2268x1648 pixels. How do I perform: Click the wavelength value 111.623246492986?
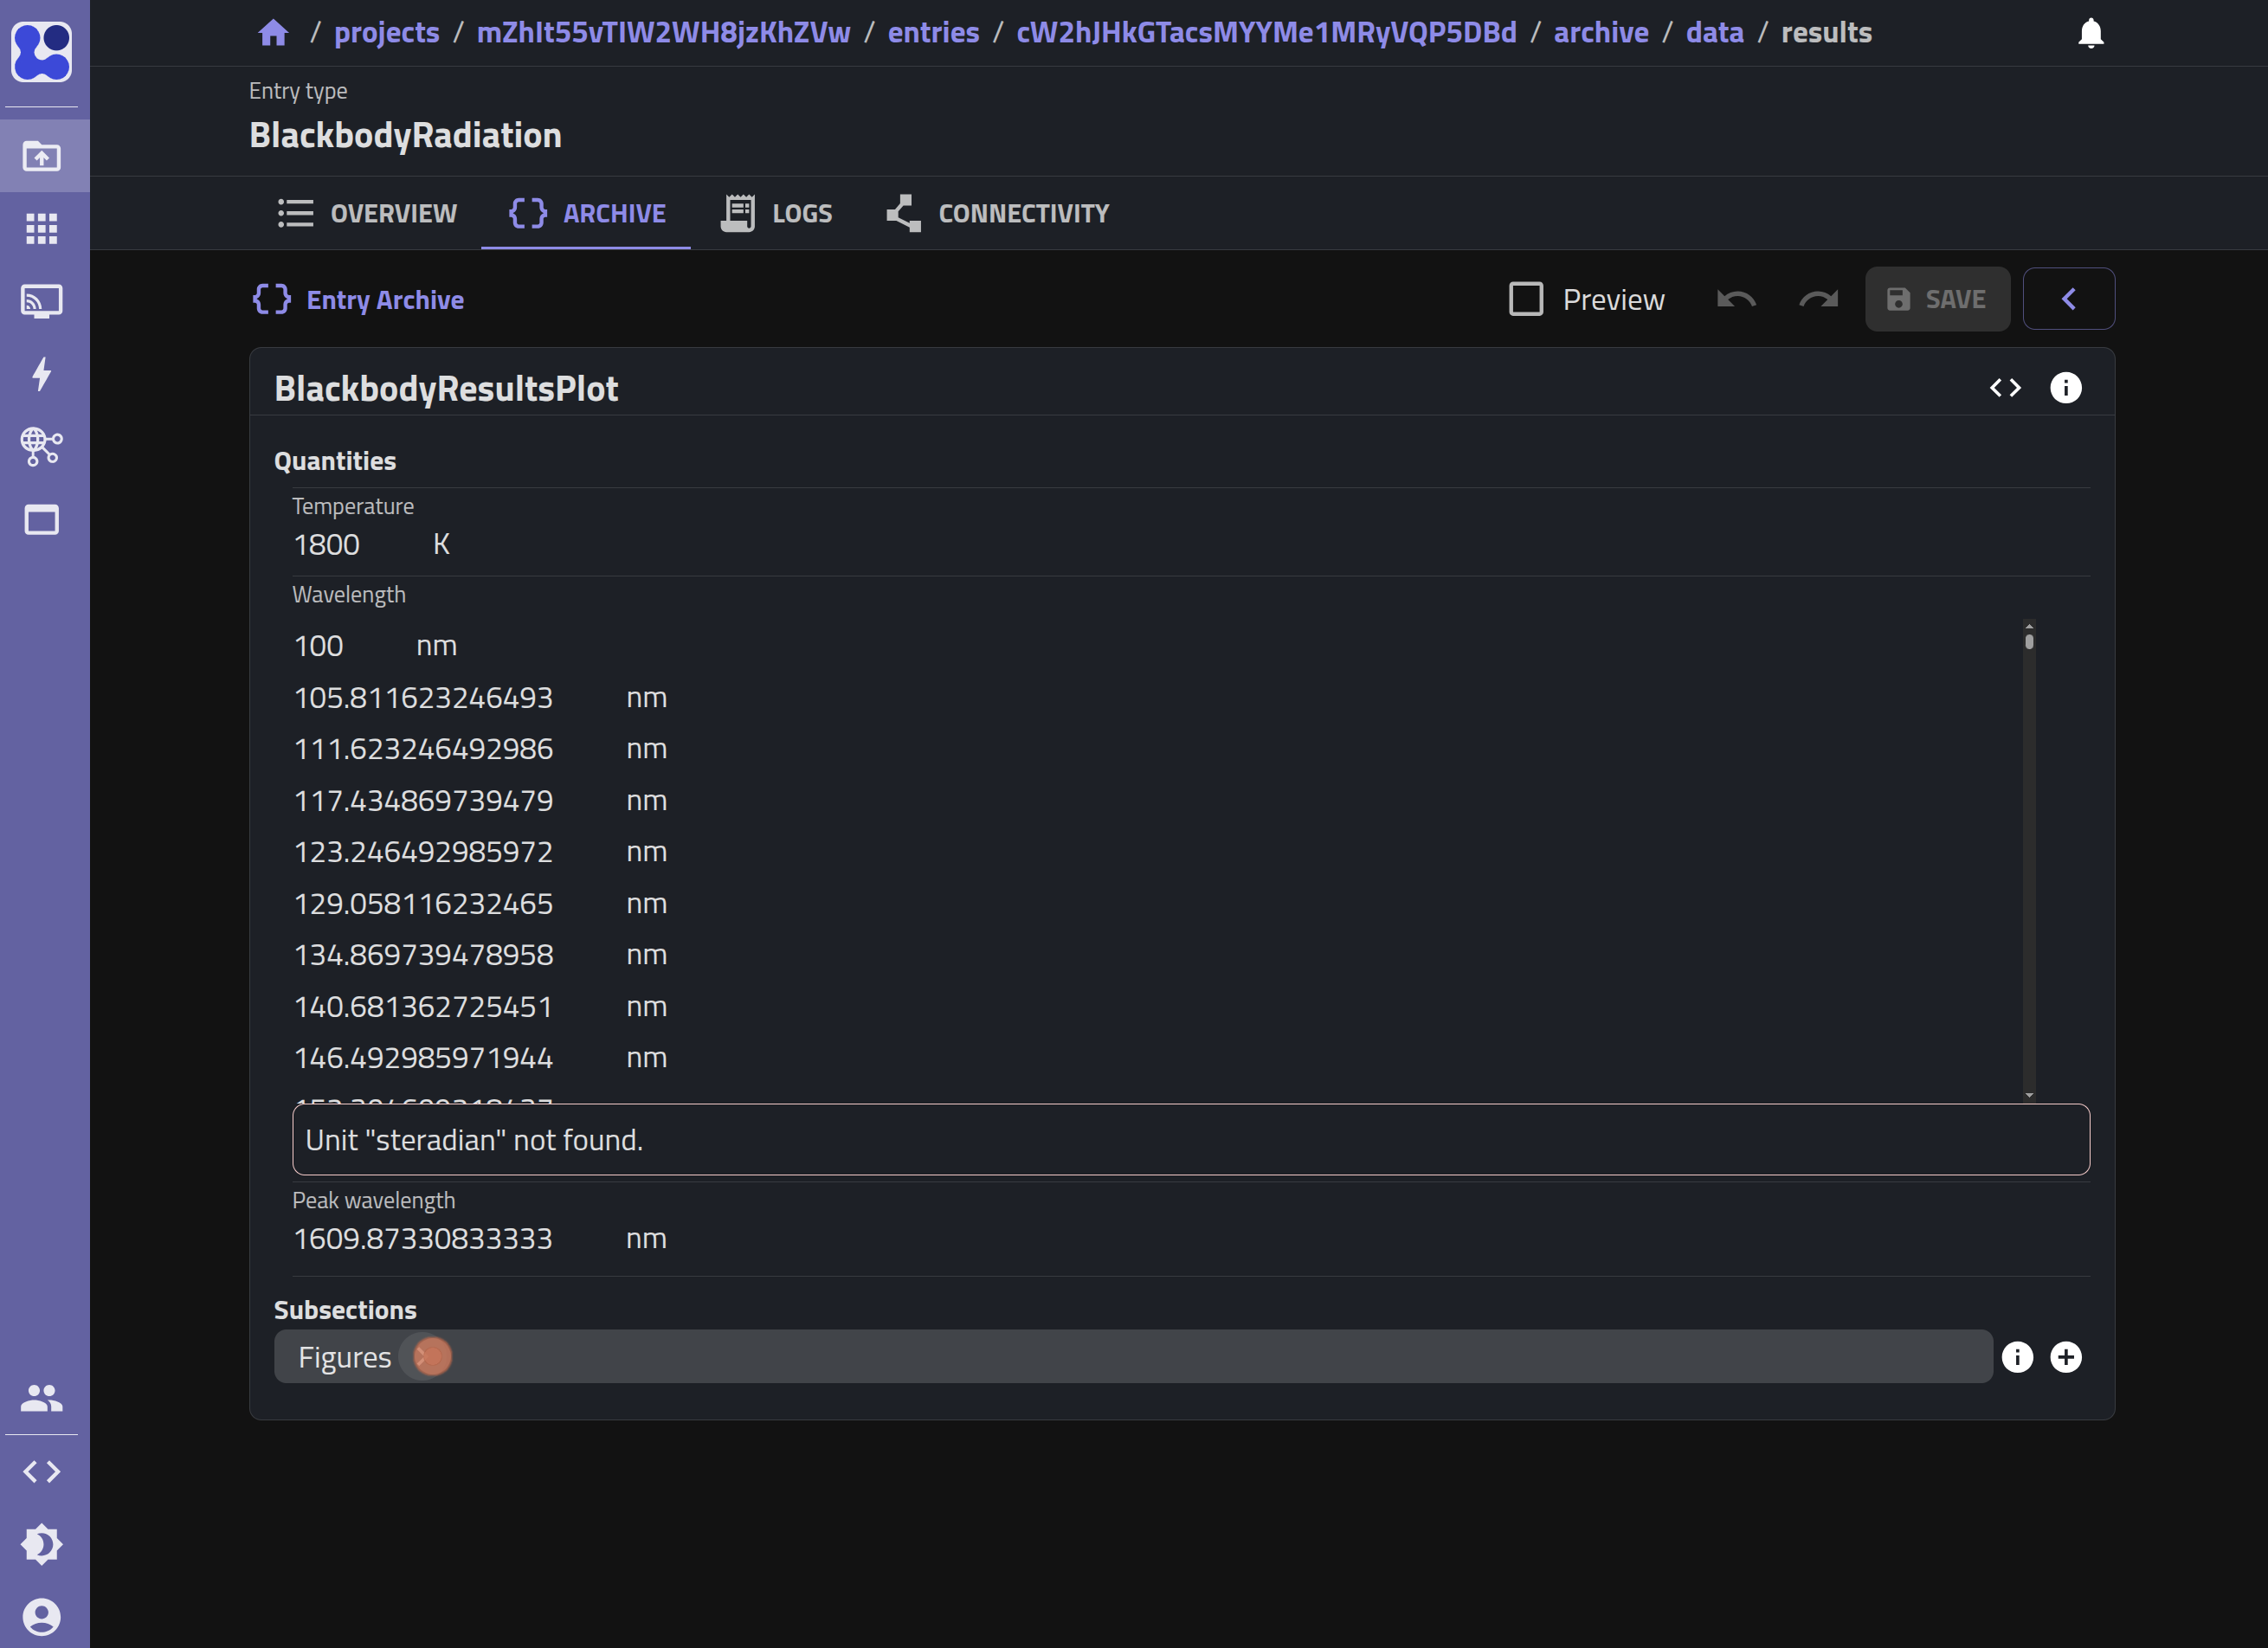[423, 749]
